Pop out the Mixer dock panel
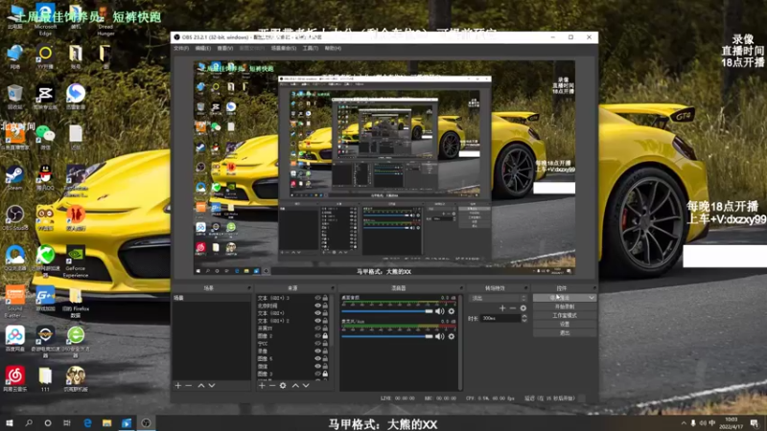The width and height of the screenshot is (767, 431). [x=460, y=288]
